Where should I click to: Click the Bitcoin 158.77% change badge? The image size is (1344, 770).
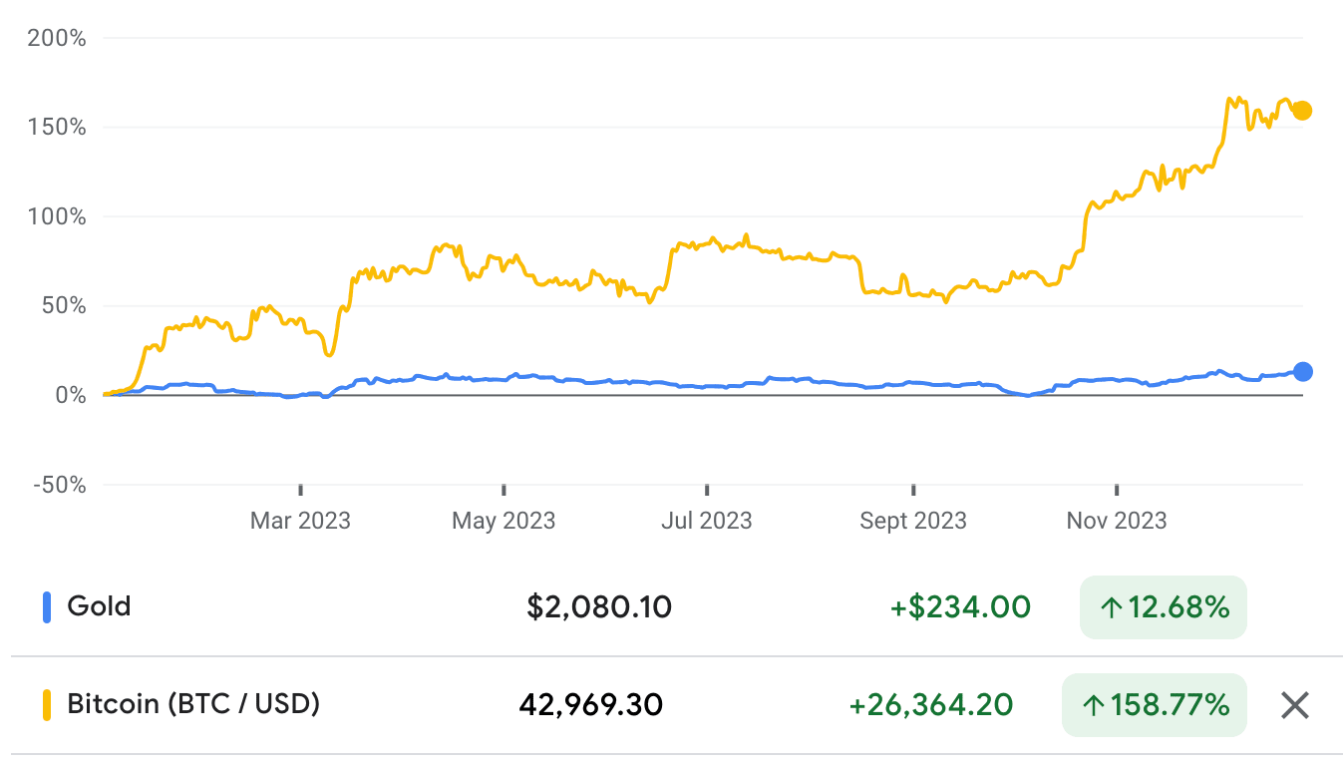point(1155,705)
